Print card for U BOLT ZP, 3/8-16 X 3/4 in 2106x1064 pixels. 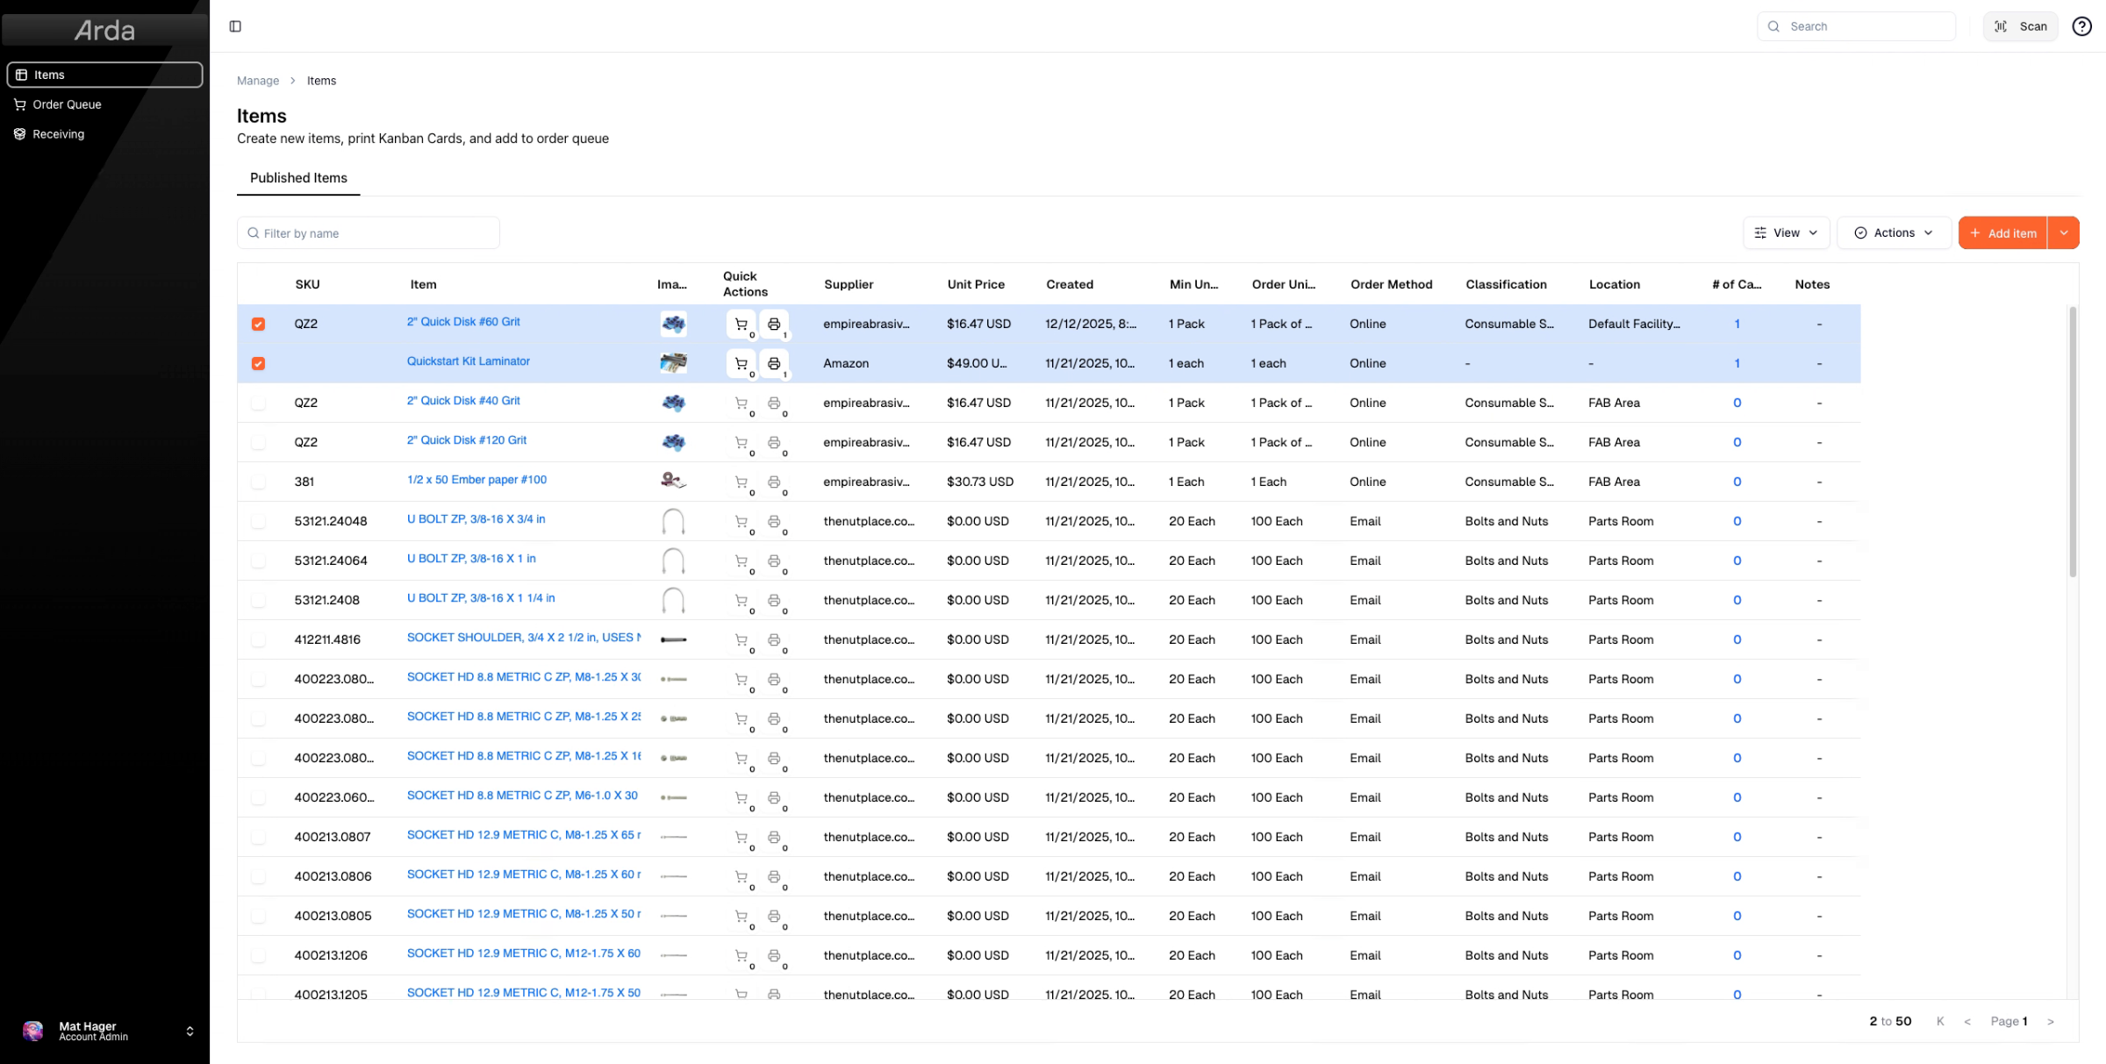coord(774,521)
